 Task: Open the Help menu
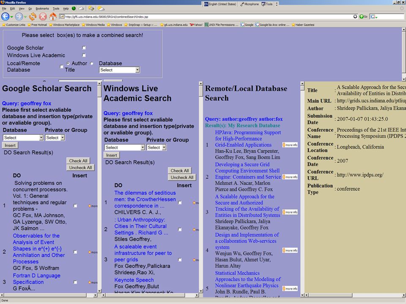(x=66, y=8)
